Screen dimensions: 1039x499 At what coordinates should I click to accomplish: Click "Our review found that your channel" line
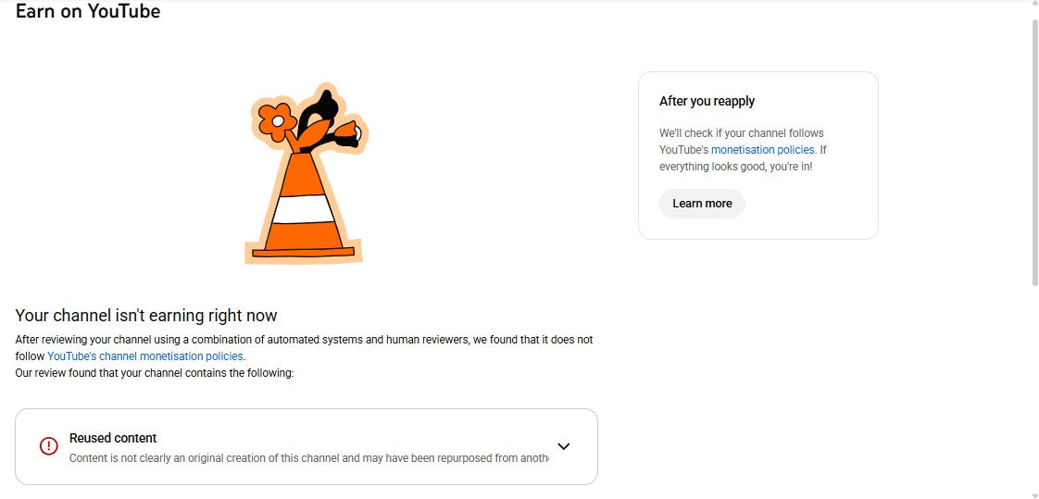[x=155, y=373]
